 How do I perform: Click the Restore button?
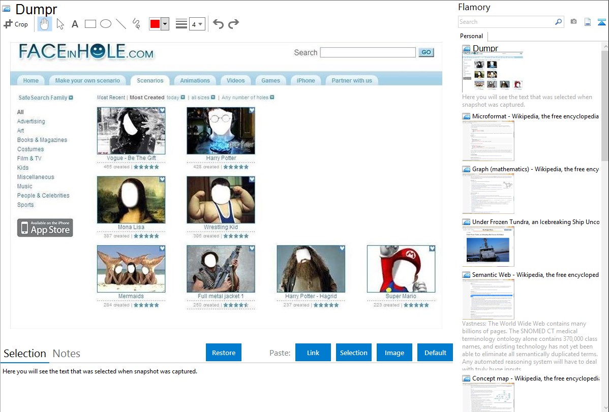tap(224, 353)
